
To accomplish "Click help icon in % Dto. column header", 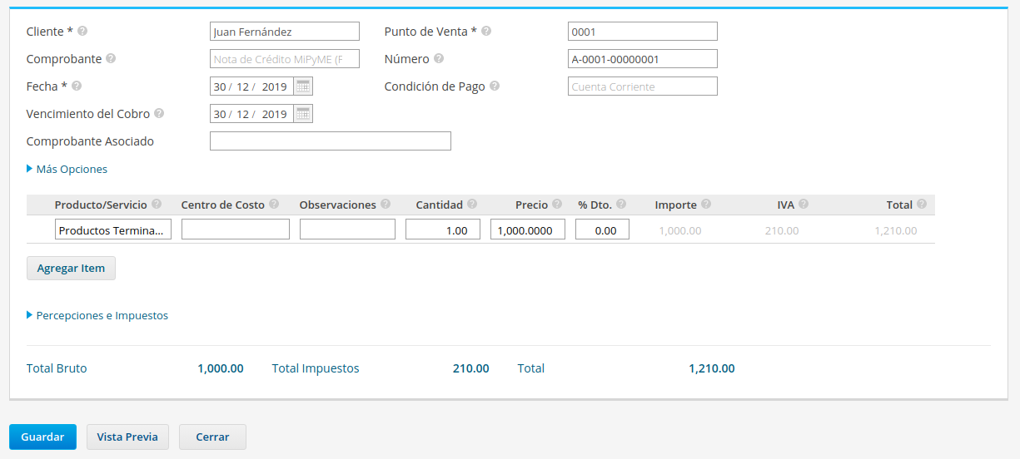I will [621, 205].
